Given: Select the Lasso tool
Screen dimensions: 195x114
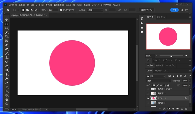Looking at the screenshot, I should tap(7, 28).
